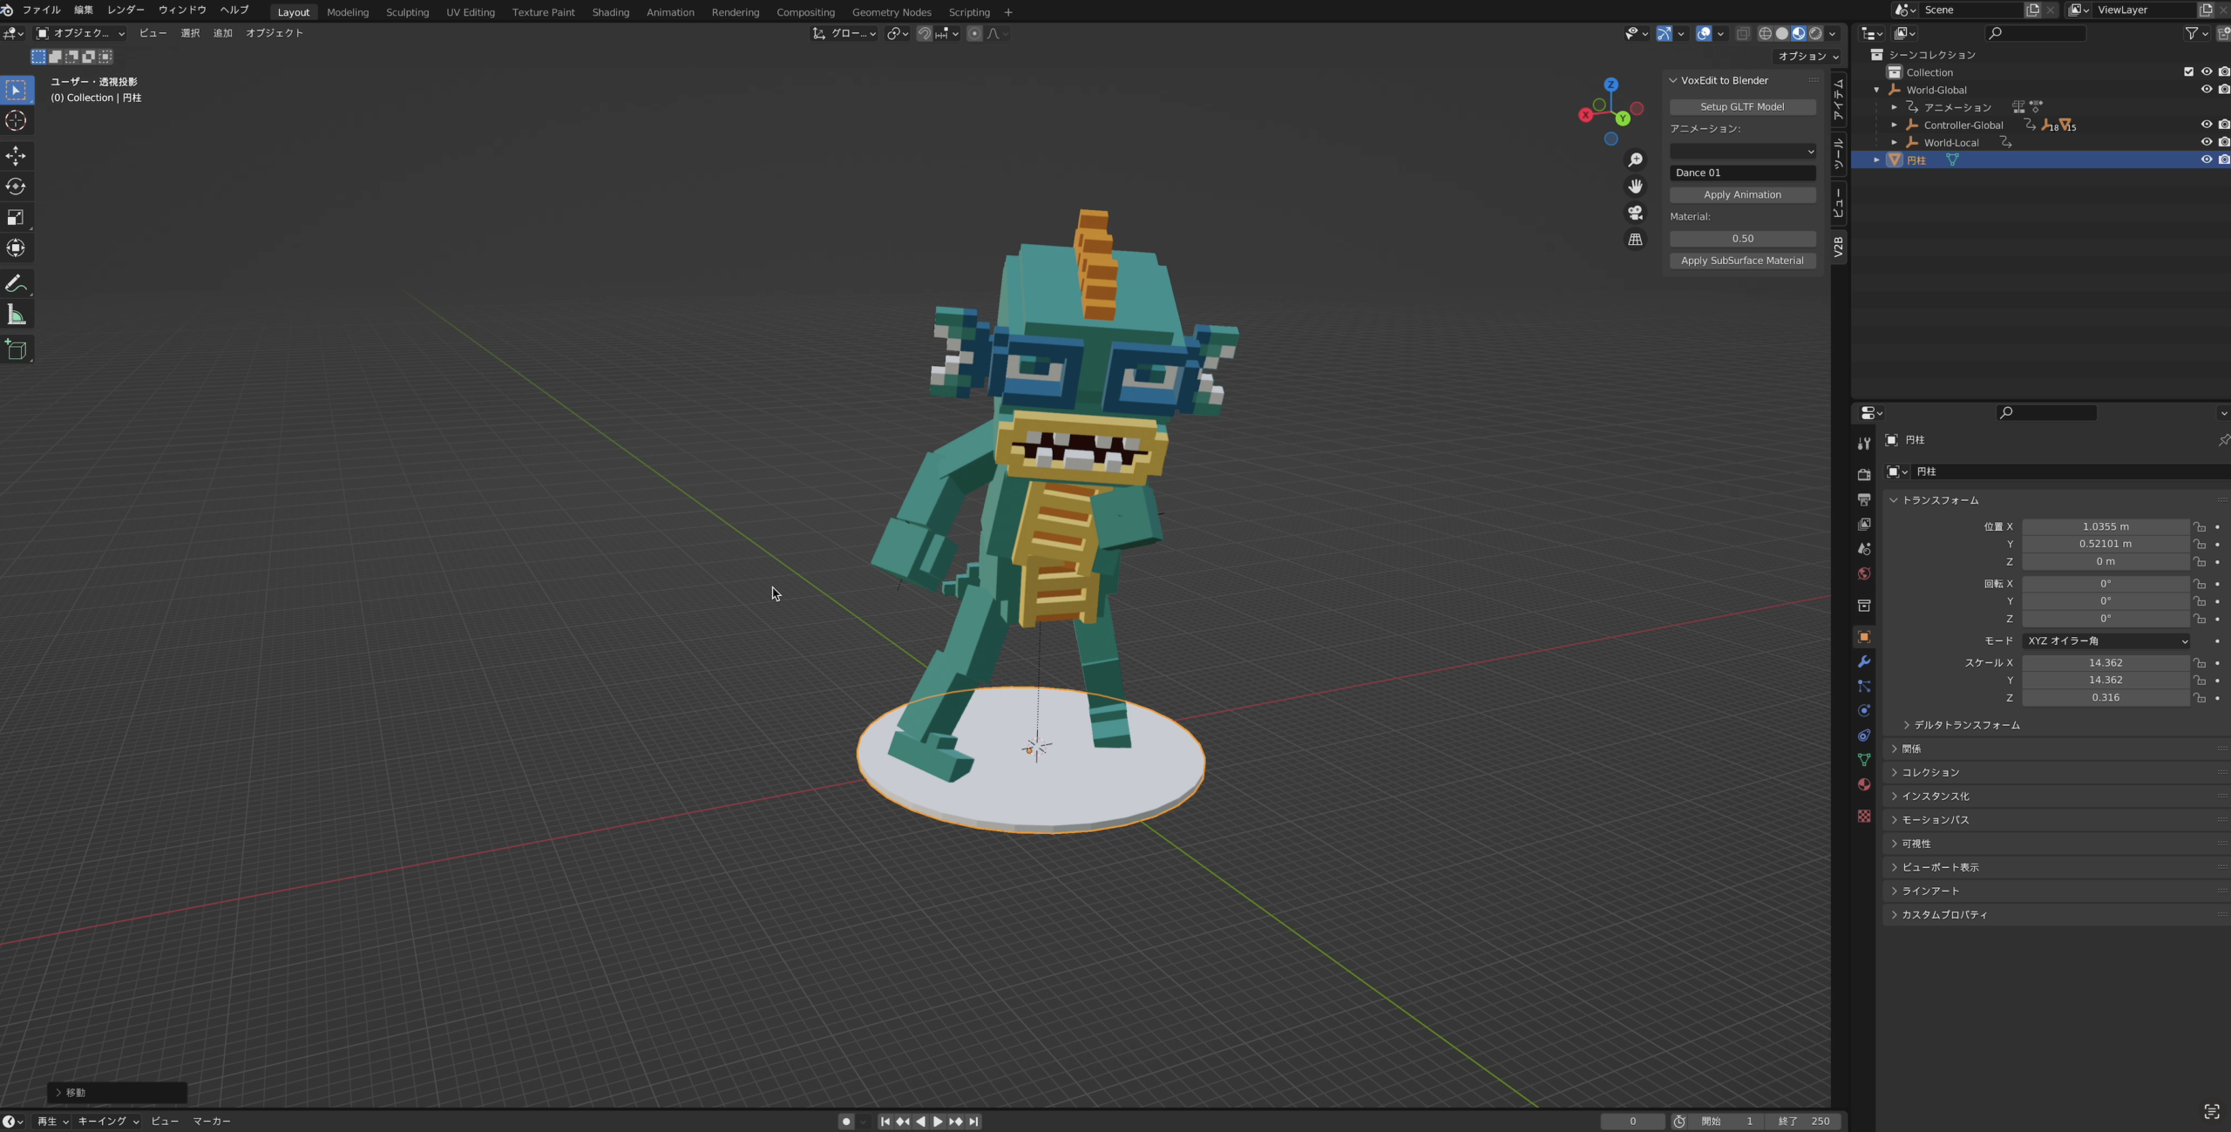Uncheck Collection exclude checkbox
This screenshot has height=1132, width=2231.
2187,71
